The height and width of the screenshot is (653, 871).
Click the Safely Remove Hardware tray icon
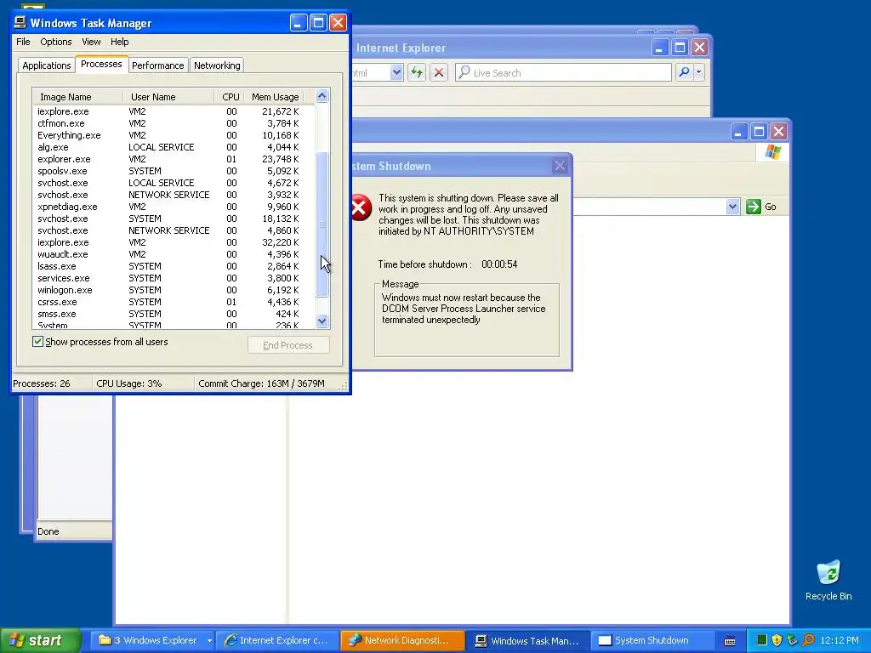(792, 640)
